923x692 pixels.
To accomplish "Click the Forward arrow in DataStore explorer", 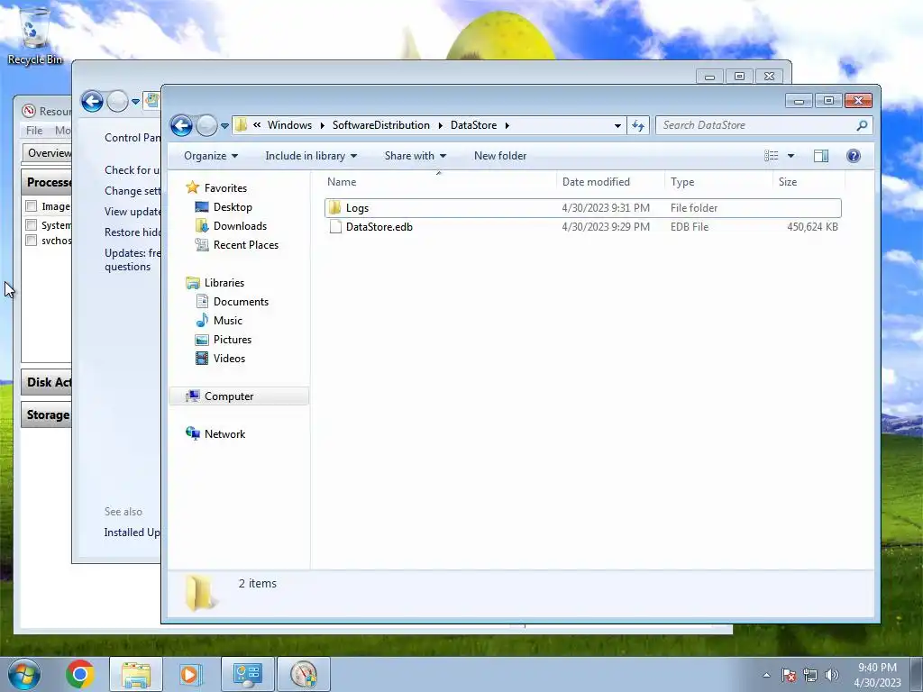I will (x=206, y=125).
